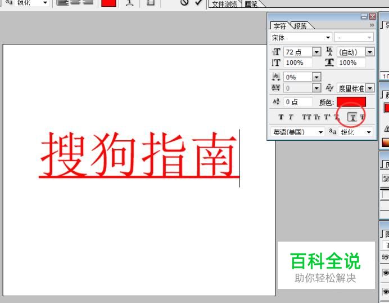Toggle superscript text style
Screen dimensions: 389x303
[x=327, y=117]
